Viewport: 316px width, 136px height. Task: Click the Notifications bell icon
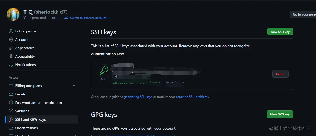click(x=11, y=65)
